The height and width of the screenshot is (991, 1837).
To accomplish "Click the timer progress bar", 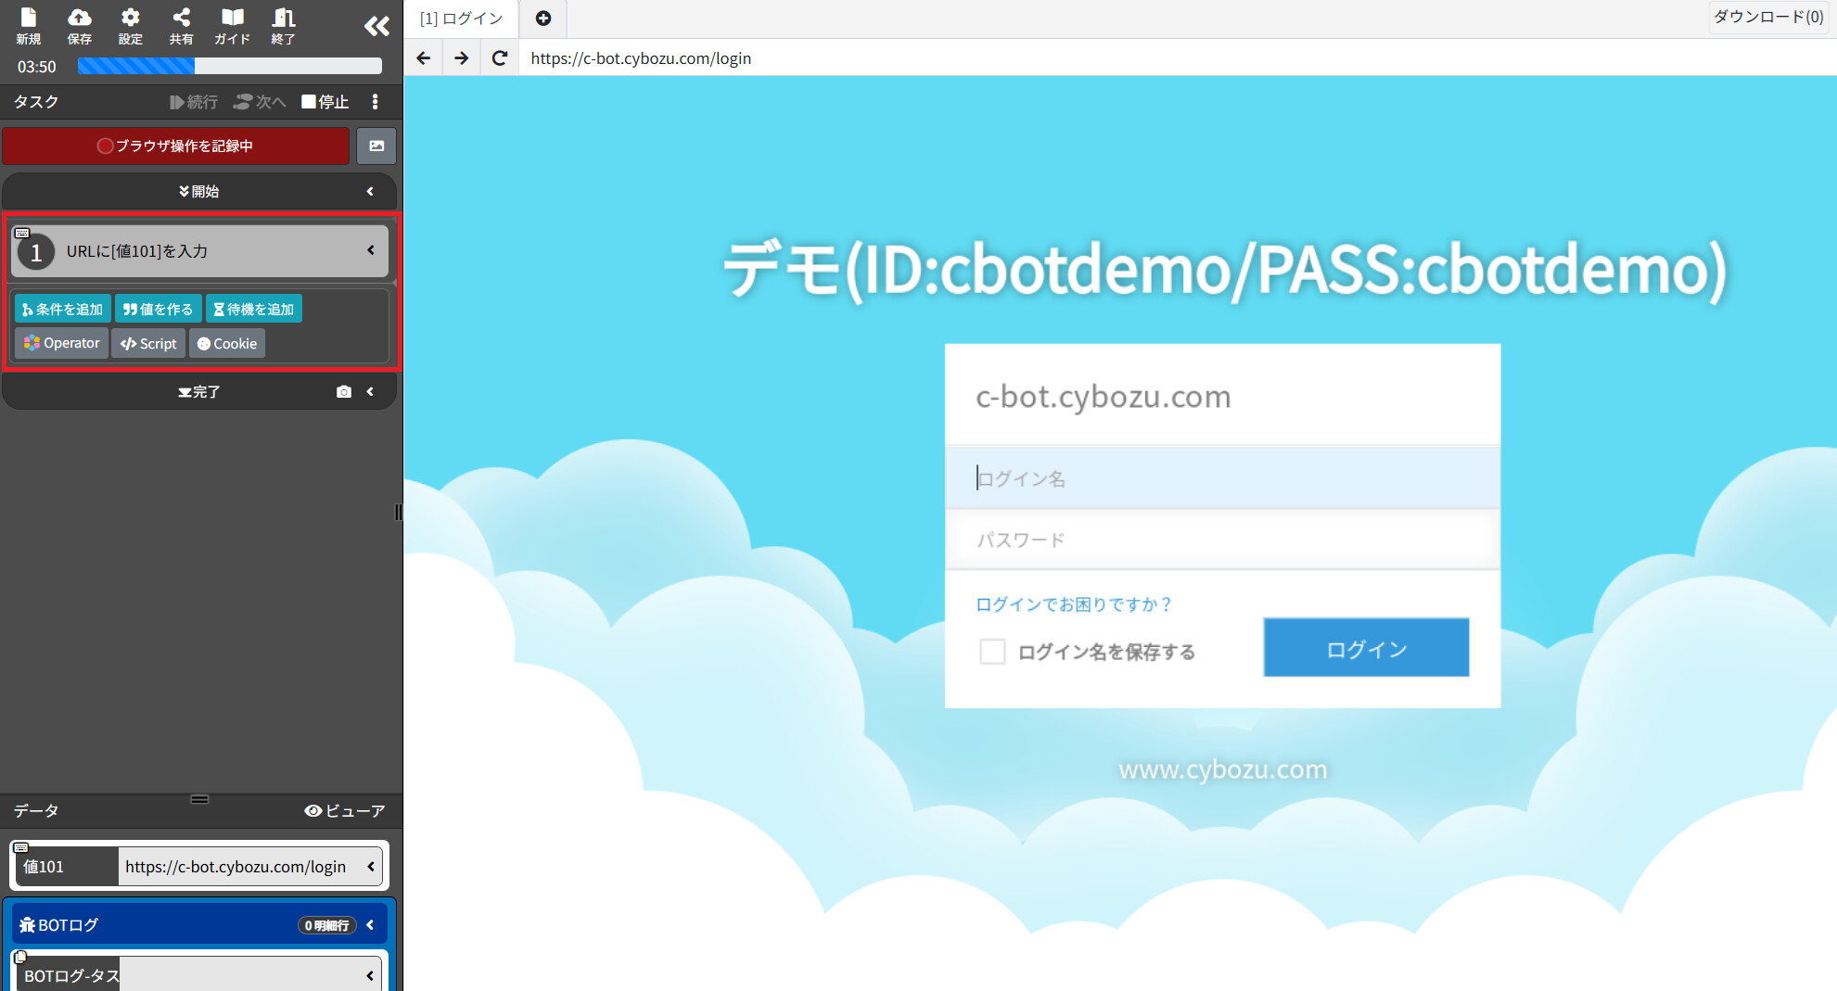I will 230,66.
